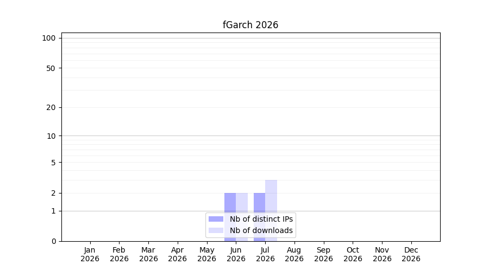Click the Oct 2026 axis label
Screen dimensions: 489x271
pos(353,255)
